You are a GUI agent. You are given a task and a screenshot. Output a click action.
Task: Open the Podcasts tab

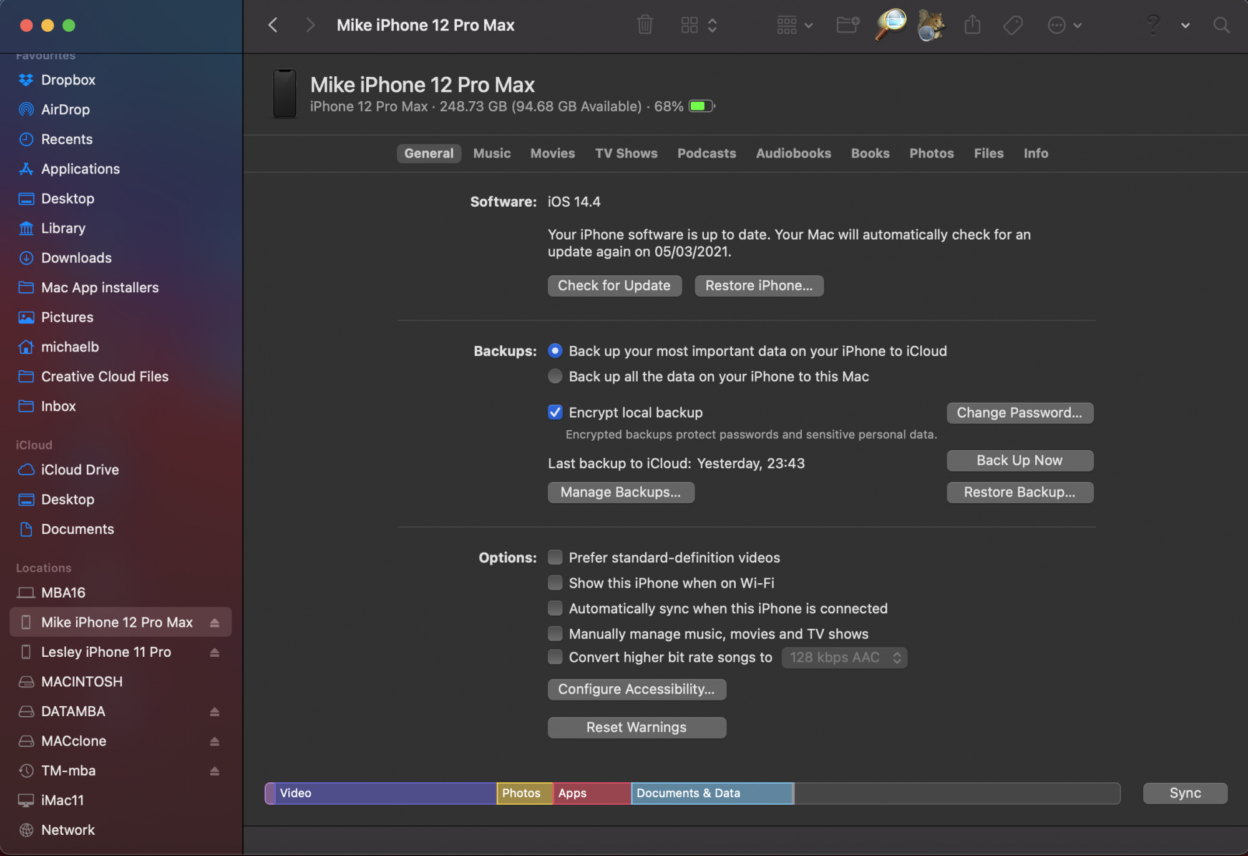tap(706, 154)
